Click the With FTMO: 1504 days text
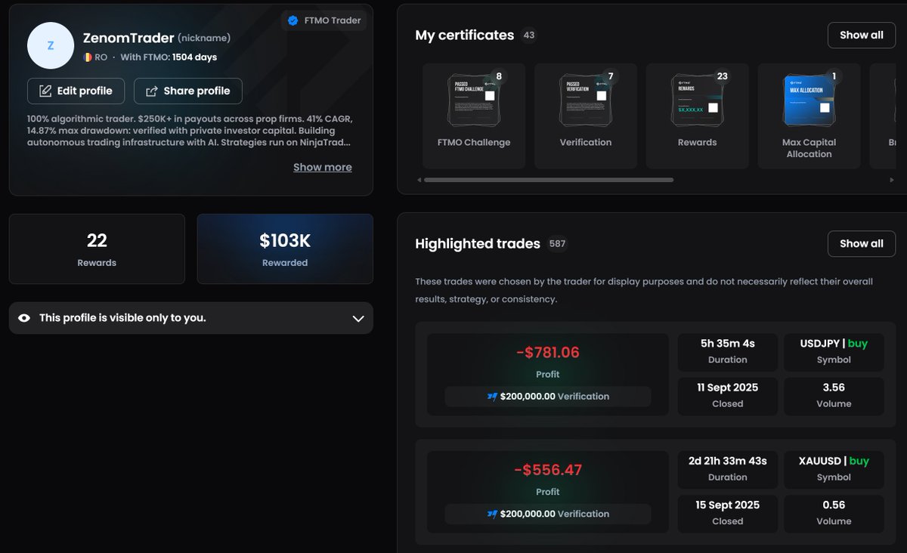 pos(169,57)
